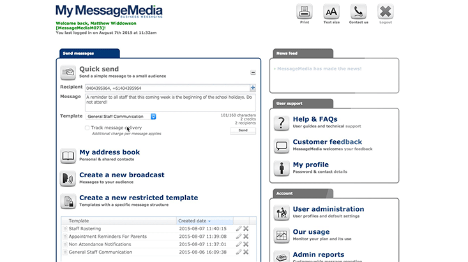This screenshot has width=468, height=262.
Task: Click the User administration icon
Action: [282, 213]
